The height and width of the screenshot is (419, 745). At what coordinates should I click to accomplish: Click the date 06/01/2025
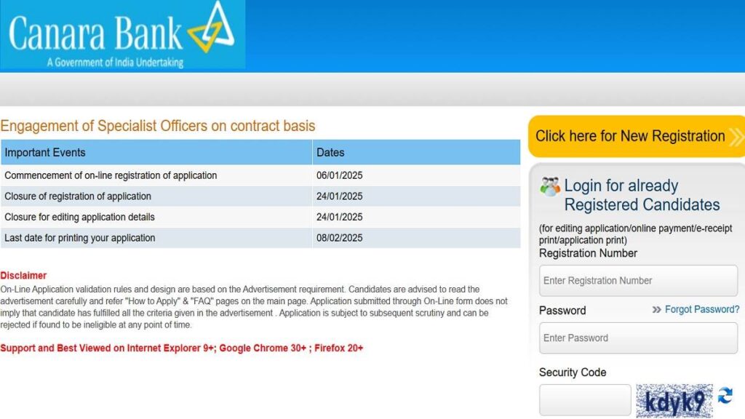point(339,175)
